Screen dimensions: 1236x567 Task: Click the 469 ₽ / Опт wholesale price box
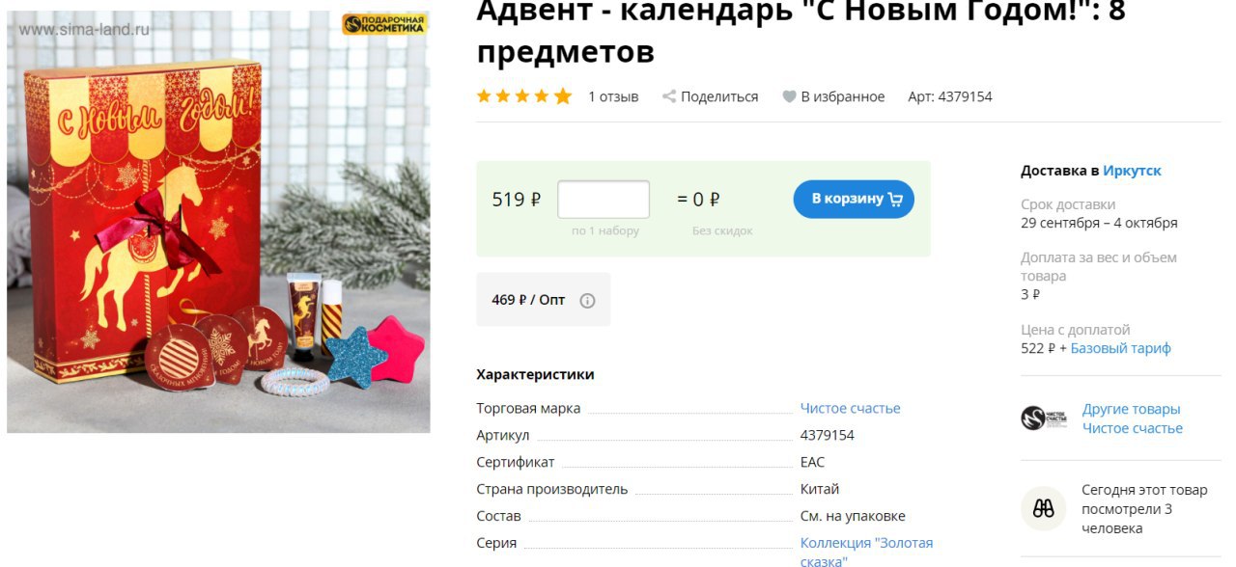[x=544, y=300]
